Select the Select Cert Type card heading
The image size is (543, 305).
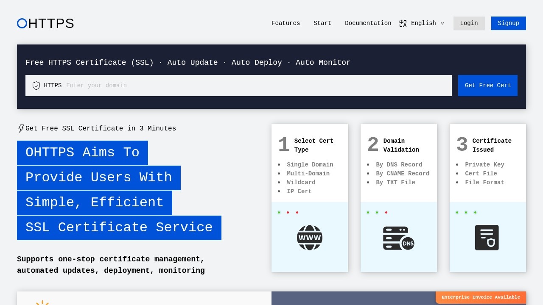[313, 145]
